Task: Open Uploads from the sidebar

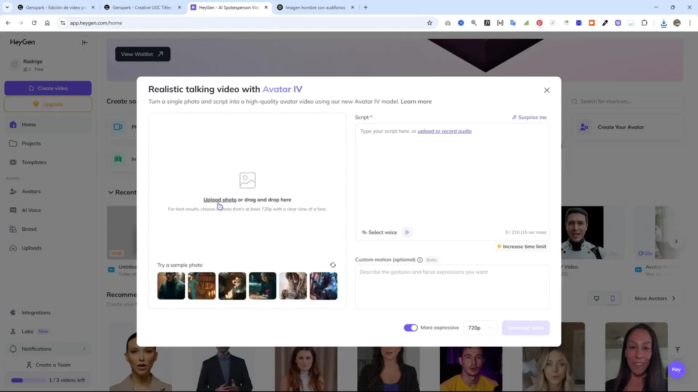Action: [32, 247]
